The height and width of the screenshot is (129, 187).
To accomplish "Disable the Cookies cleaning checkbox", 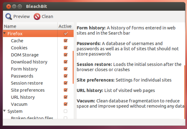I will 65,47.
